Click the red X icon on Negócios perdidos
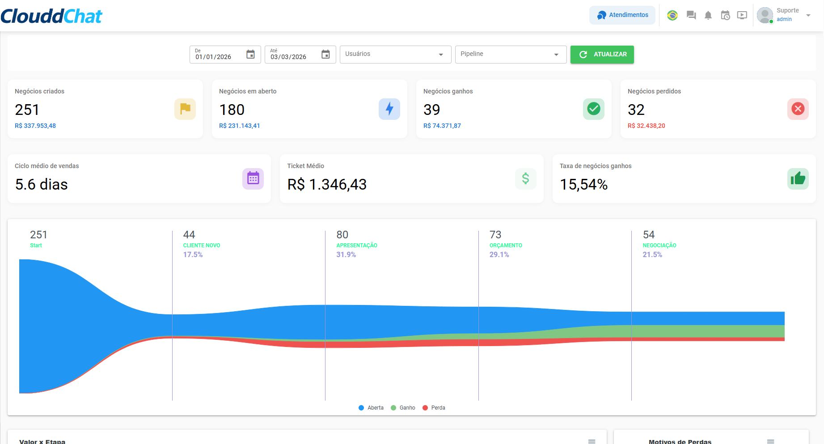The height and width of the screenshot is (444, 824). [x=798, y=109]
